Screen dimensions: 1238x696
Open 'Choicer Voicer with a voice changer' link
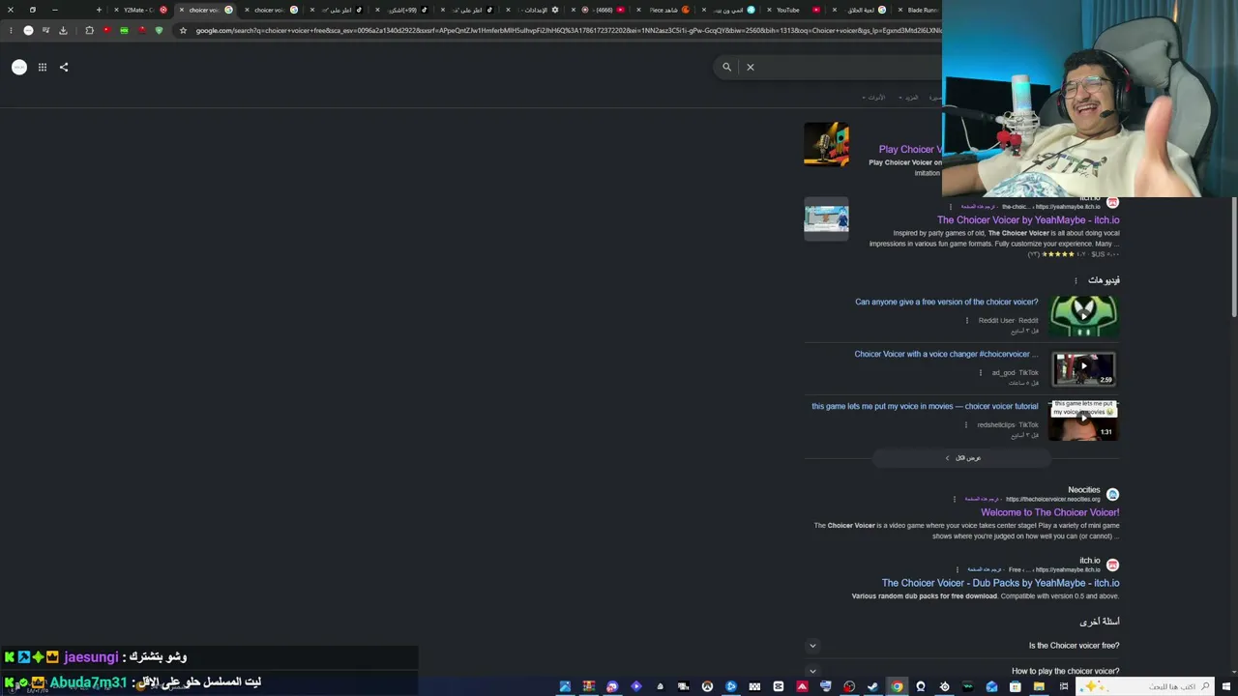[x=946, y=354]
